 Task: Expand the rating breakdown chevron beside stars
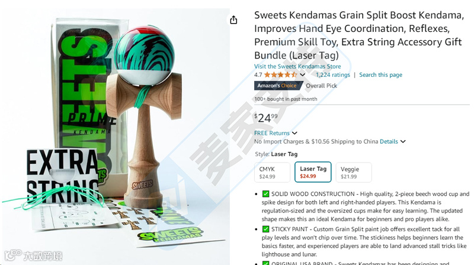coord(303,75)
